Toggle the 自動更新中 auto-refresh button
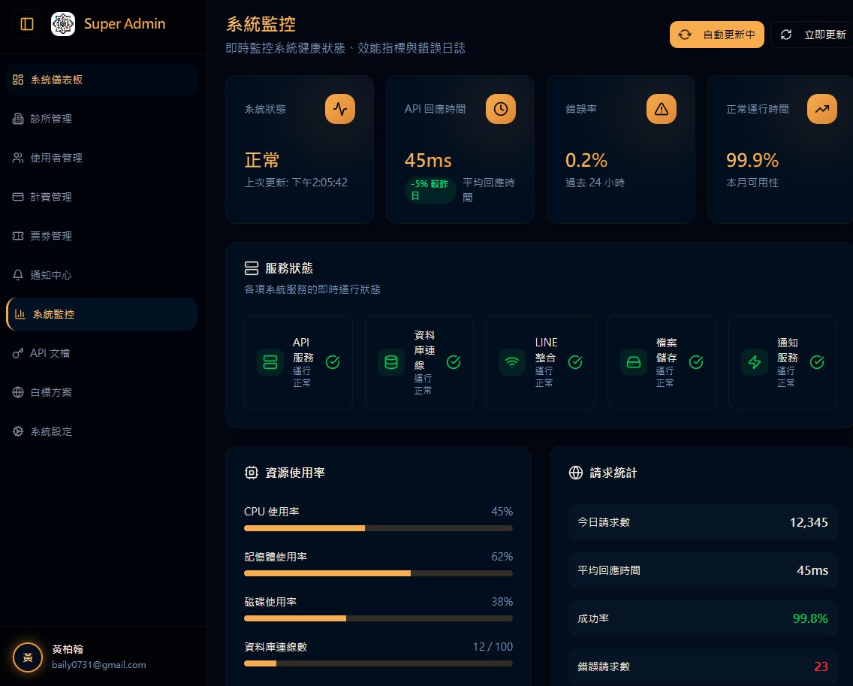The image size is (853, 686). 717,35
